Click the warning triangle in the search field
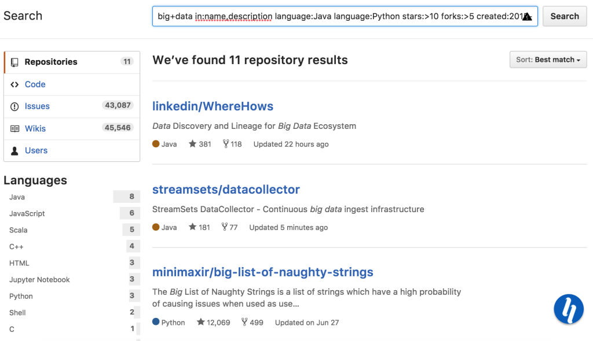This screenshot has width=593, height=341. [527, 17]
